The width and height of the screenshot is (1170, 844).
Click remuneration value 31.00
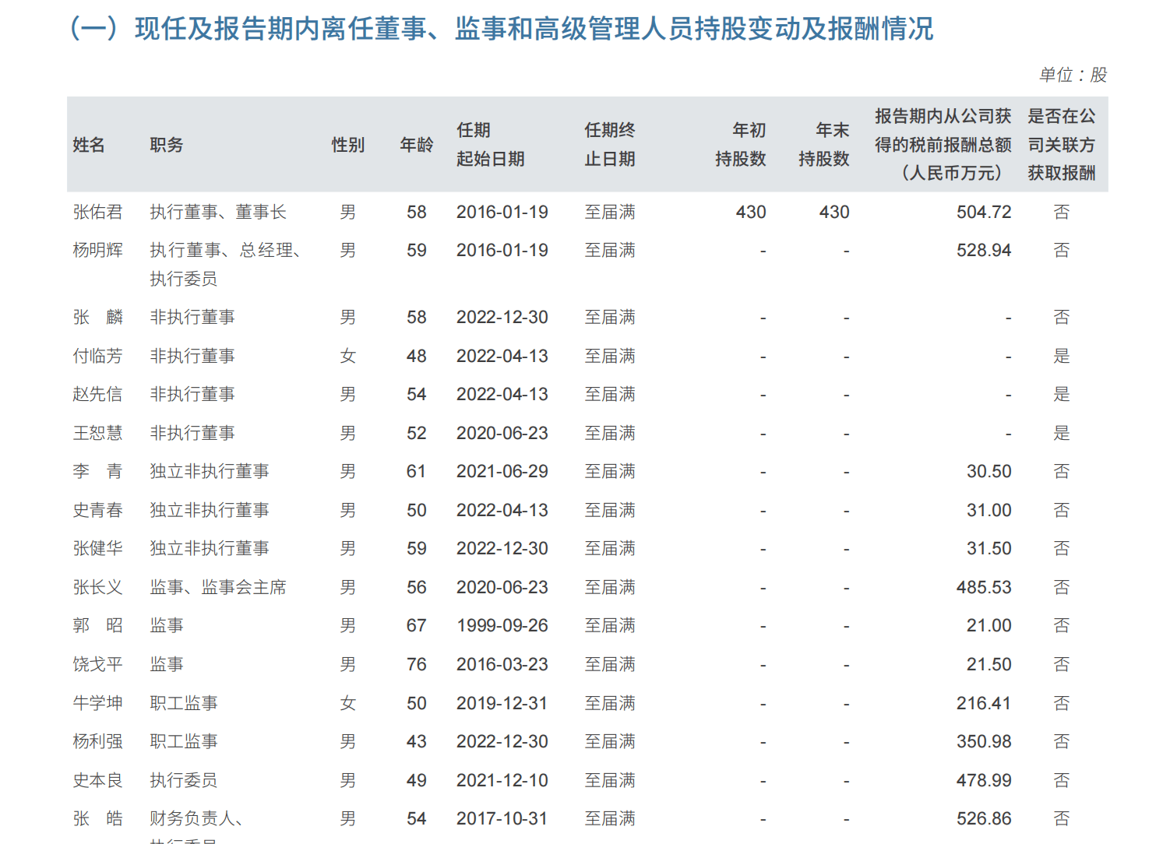click(x=989, y=510)
